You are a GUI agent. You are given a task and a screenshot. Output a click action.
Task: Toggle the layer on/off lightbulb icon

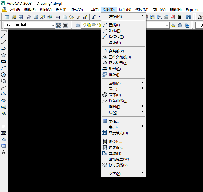click(x=84, y=25)
